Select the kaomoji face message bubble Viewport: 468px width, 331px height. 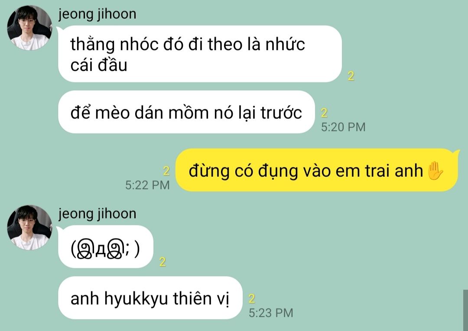tap(106, 247)
